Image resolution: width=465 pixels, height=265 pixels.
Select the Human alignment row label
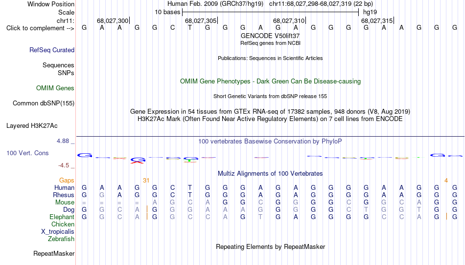click(64, 187)
